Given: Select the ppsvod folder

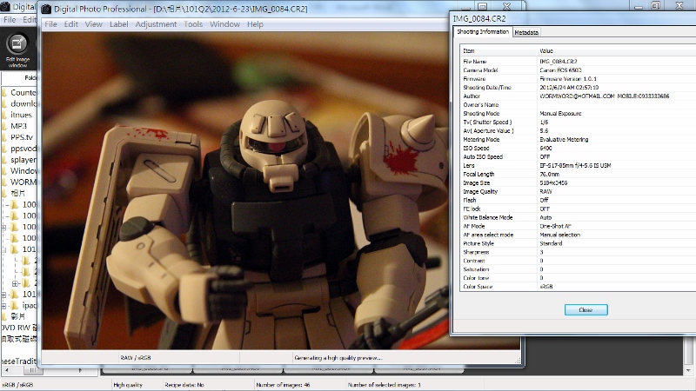Looking at the screenshot, I should point(23,149).
